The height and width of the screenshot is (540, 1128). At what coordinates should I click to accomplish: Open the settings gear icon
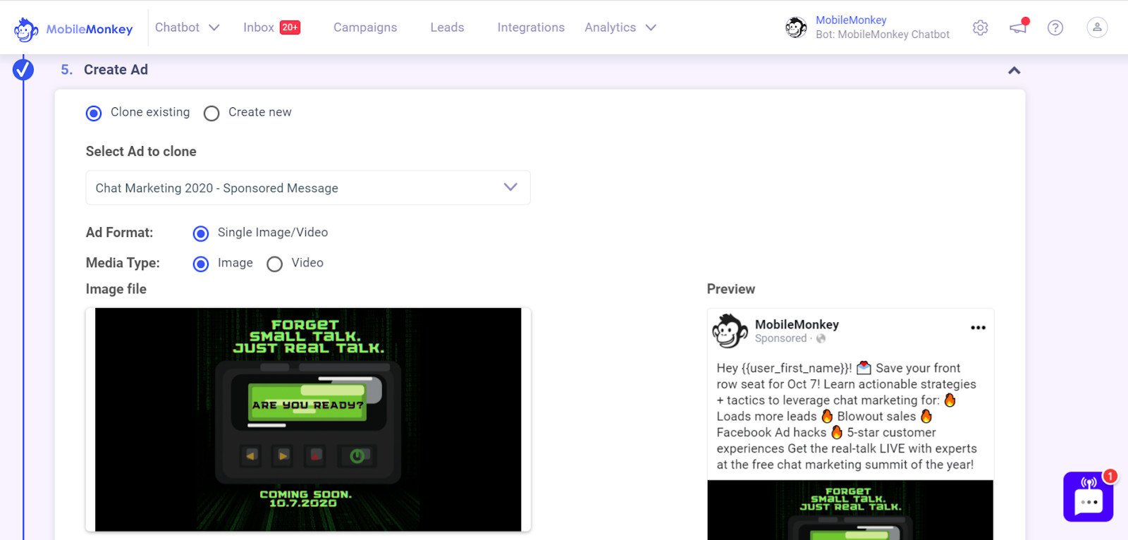click(x=980, y=27)
